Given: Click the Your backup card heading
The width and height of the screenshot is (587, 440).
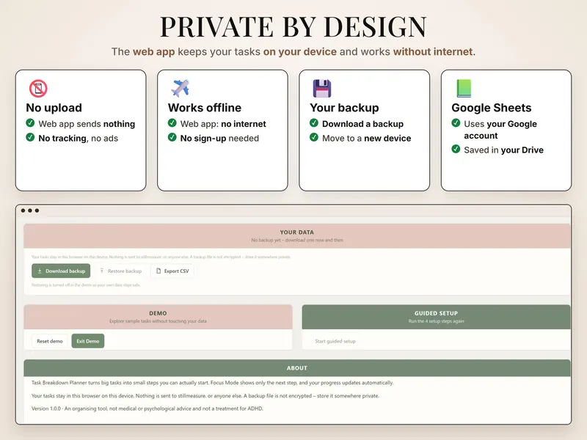Looking at the screenshot, I should coord(344,108).
